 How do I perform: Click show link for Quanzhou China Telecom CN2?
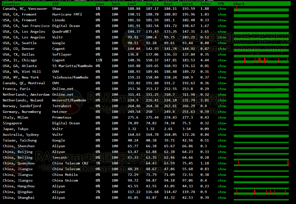click(x=222, y=163)
